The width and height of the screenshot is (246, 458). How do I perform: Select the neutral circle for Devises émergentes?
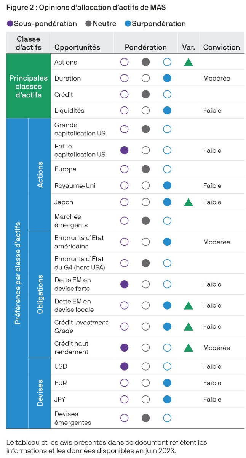[x=145, y=418]
